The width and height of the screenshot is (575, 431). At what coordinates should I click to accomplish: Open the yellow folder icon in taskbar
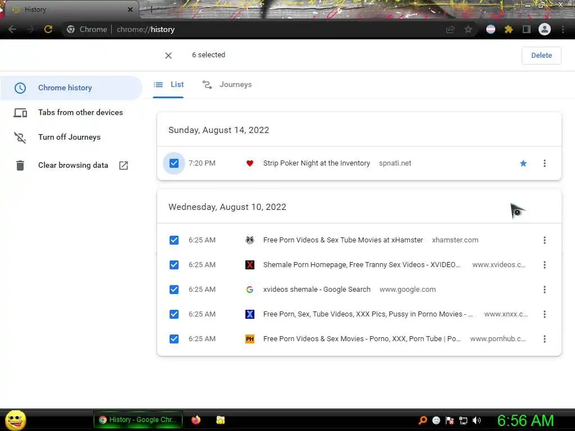coord(220,420)
